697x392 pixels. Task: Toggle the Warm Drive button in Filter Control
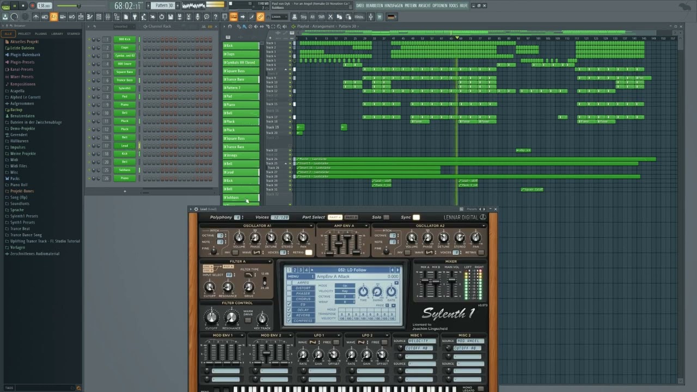pyautogui.click(x=248, y=320)
